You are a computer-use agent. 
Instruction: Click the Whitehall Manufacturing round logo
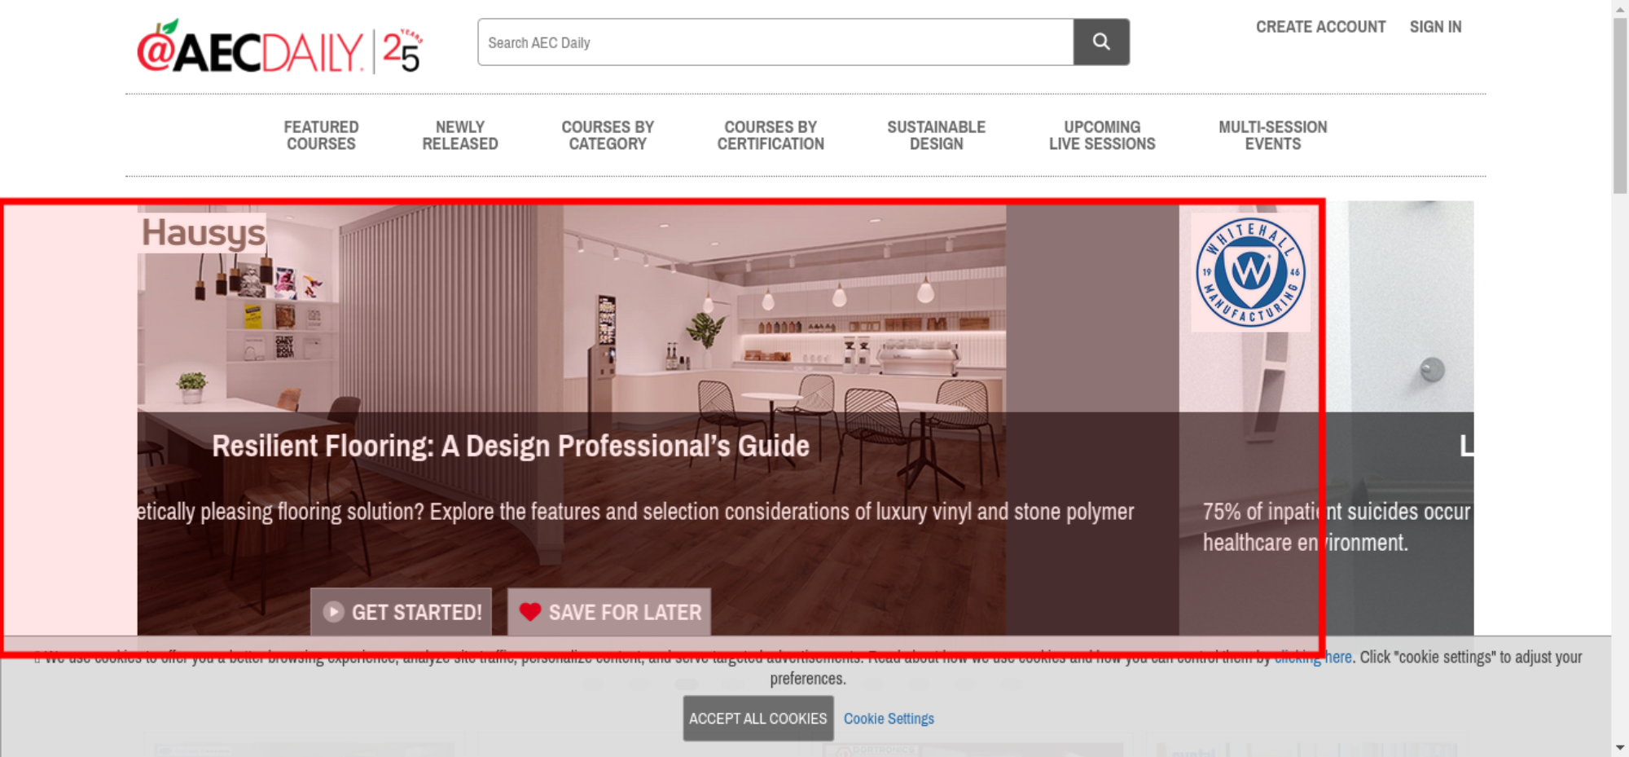tap(1250, 272)
